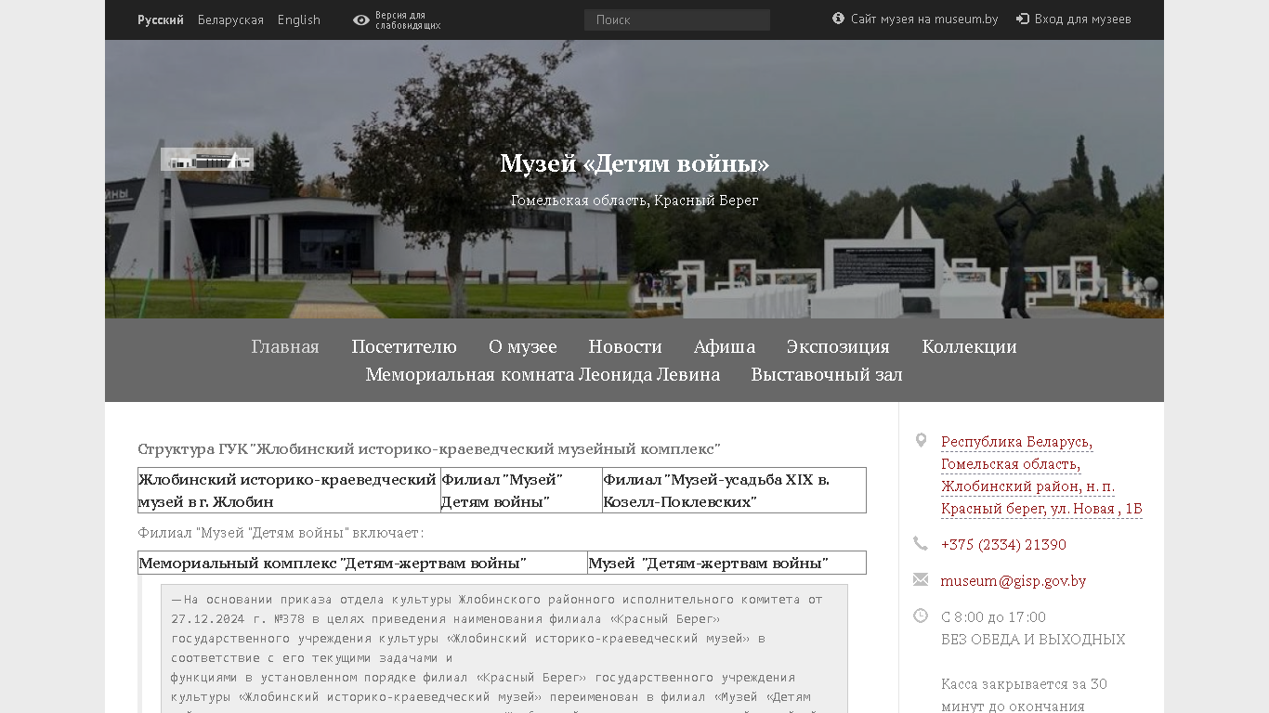Open Вход для музеев login link
Viewport: 1269px width, 713px height.
(1083, 19)
